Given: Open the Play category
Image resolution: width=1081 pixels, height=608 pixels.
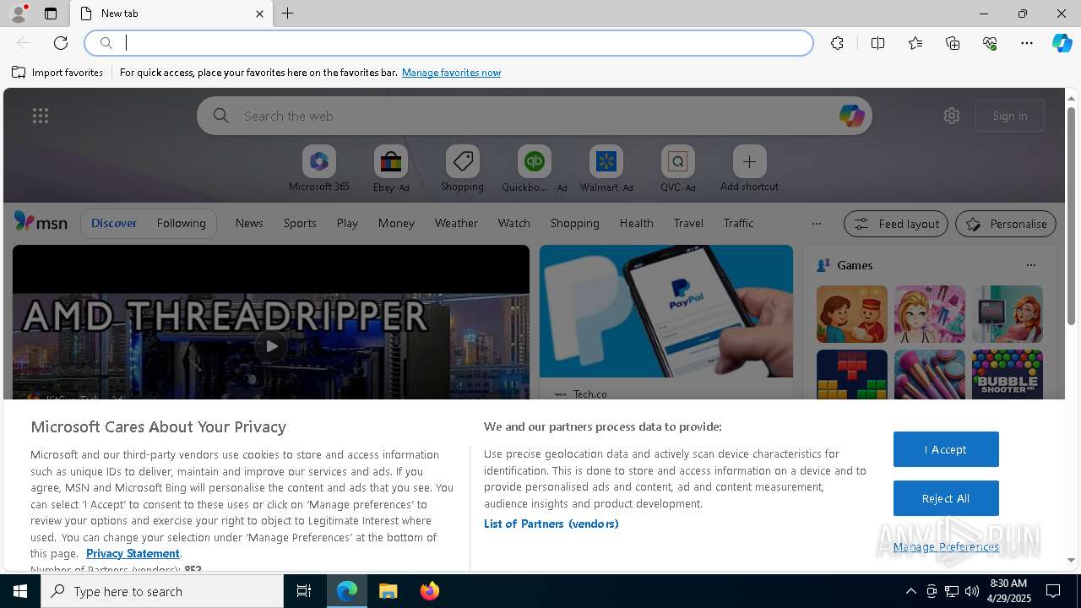Looking at the screenshot, I should point(347,223).
